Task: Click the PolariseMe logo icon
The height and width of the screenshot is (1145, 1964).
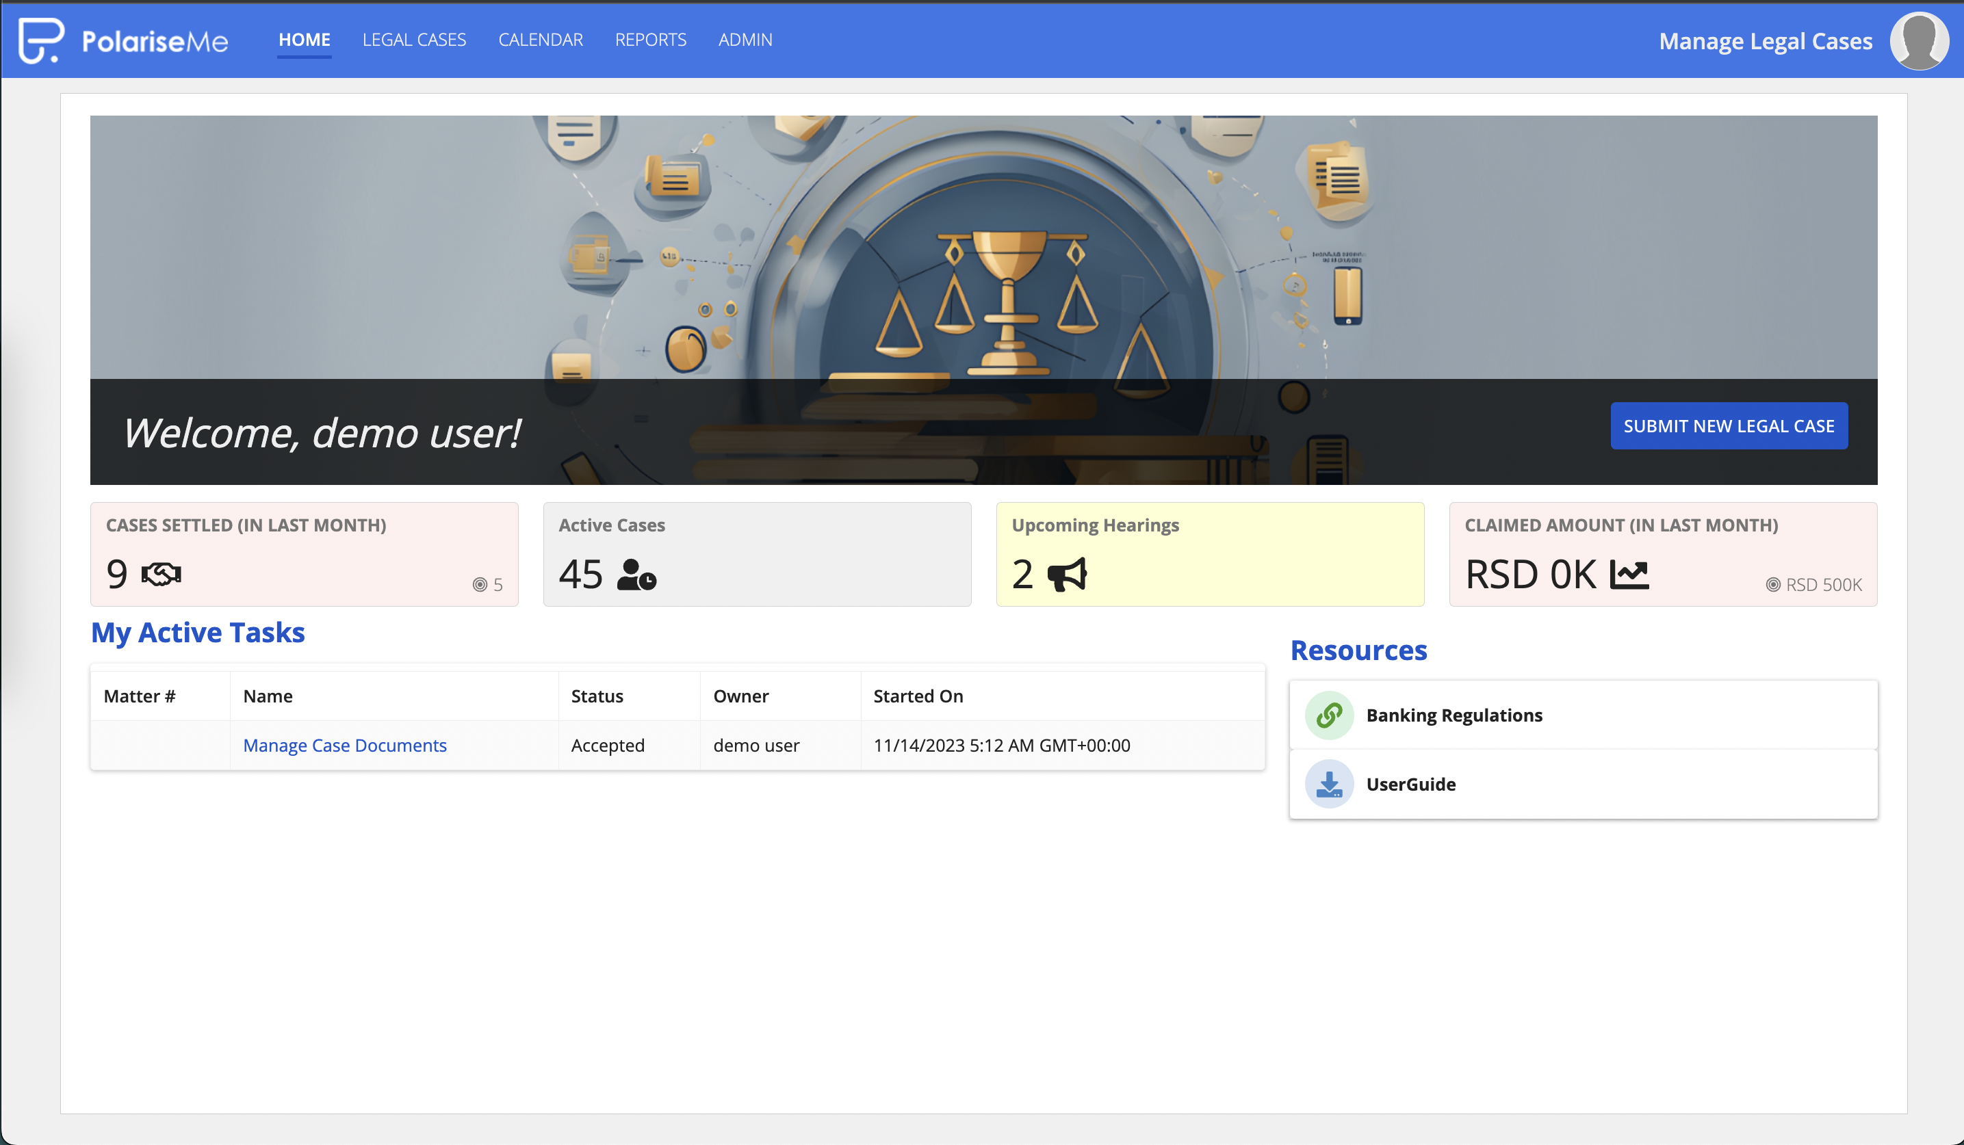Action: coord(41,40)
